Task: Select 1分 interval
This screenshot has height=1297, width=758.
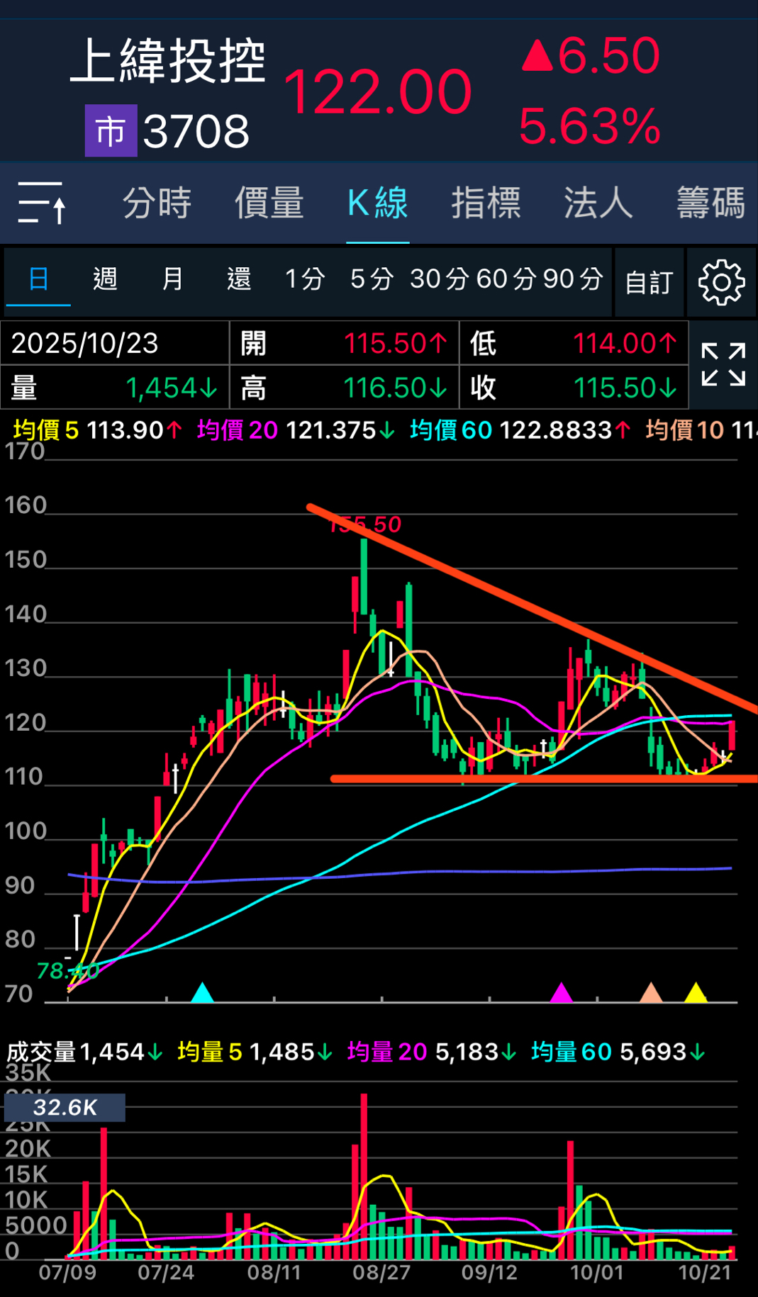Action: point(305,279)
